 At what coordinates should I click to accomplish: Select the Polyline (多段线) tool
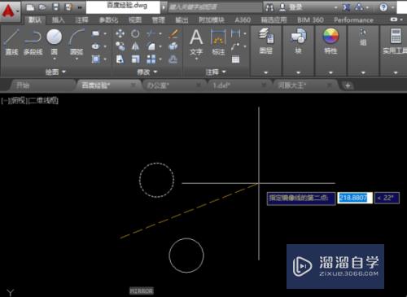(33, 41)
